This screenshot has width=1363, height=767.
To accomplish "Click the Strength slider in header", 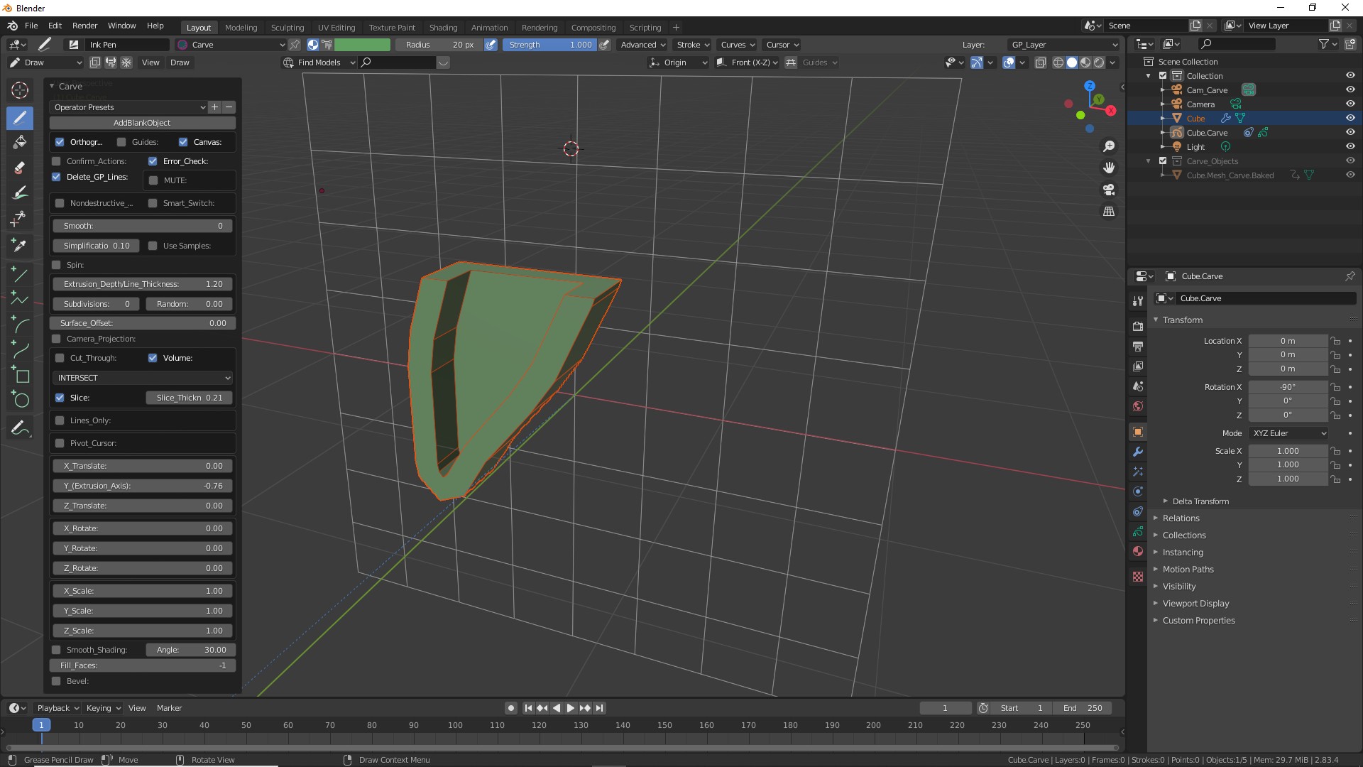I will click(550, 45).
